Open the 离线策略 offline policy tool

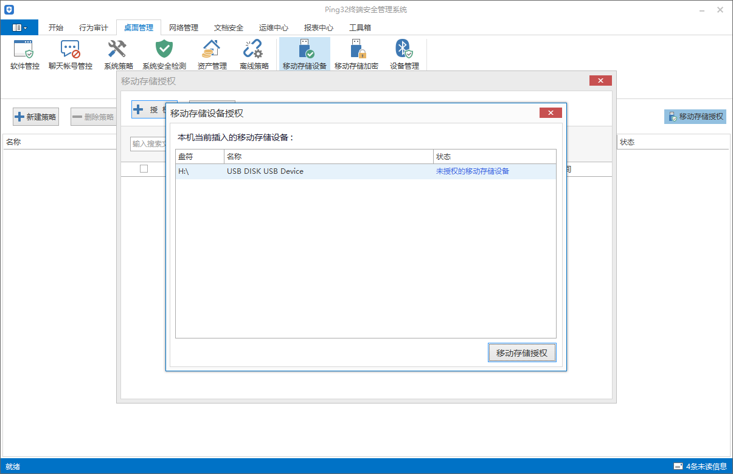[x=254, y=55]
